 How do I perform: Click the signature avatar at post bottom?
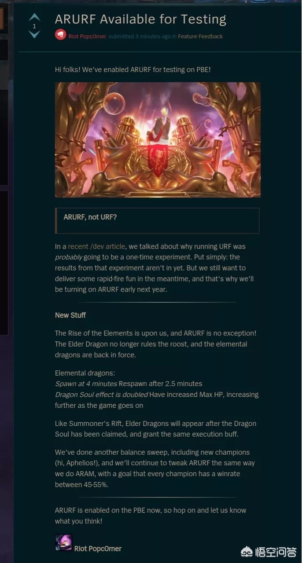(63, 543)
